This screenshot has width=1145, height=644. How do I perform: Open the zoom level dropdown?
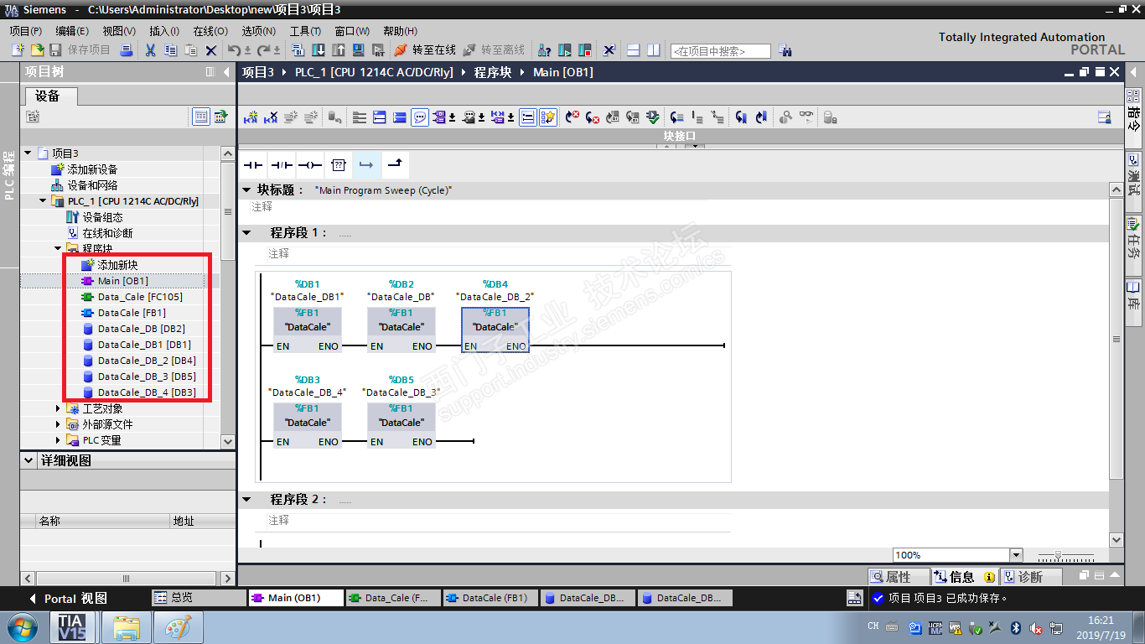[1017, 555]
